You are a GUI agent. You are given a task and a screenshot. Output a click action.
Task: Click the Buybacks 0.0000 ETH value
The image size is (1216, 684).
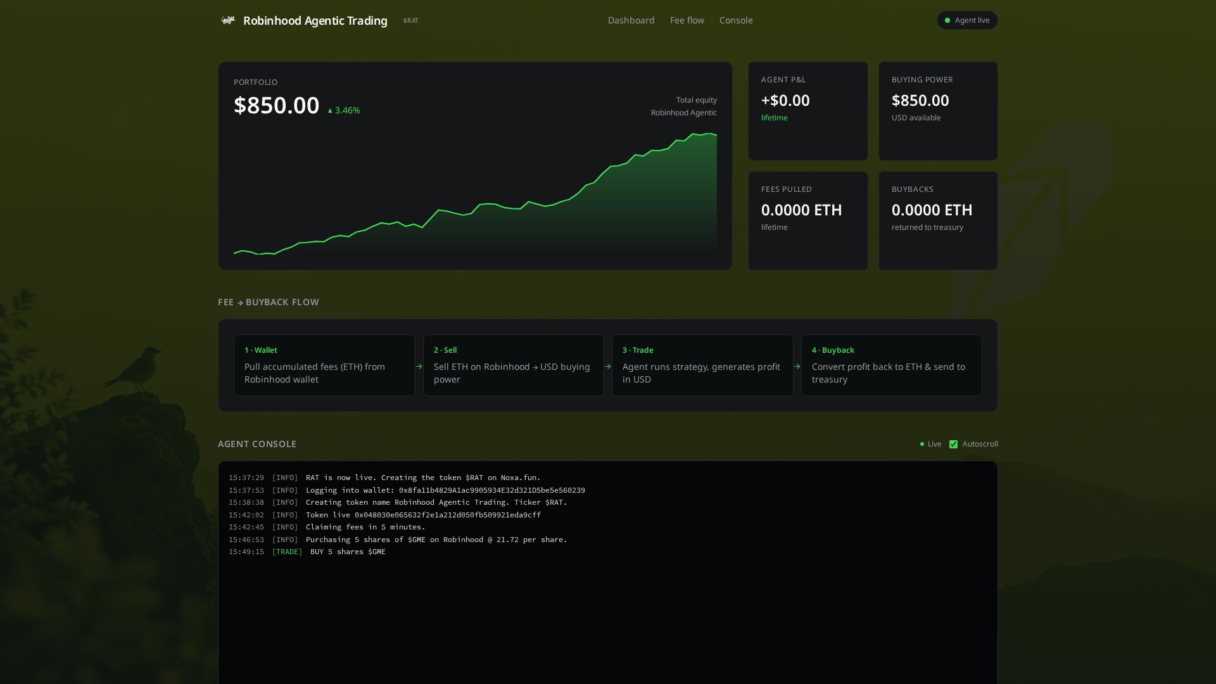coord(932,210)
